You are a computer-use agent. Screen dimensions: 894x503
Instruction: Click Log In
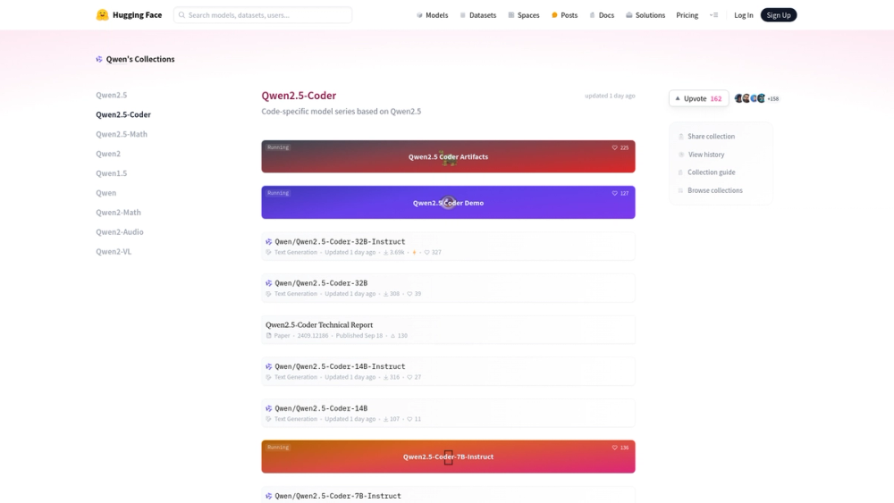click(744, 15)
